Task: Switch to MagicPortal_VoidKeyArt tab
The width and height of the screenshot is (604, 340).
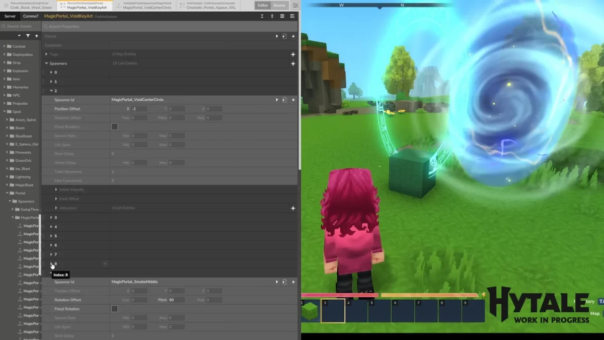Action: point(86,6)
